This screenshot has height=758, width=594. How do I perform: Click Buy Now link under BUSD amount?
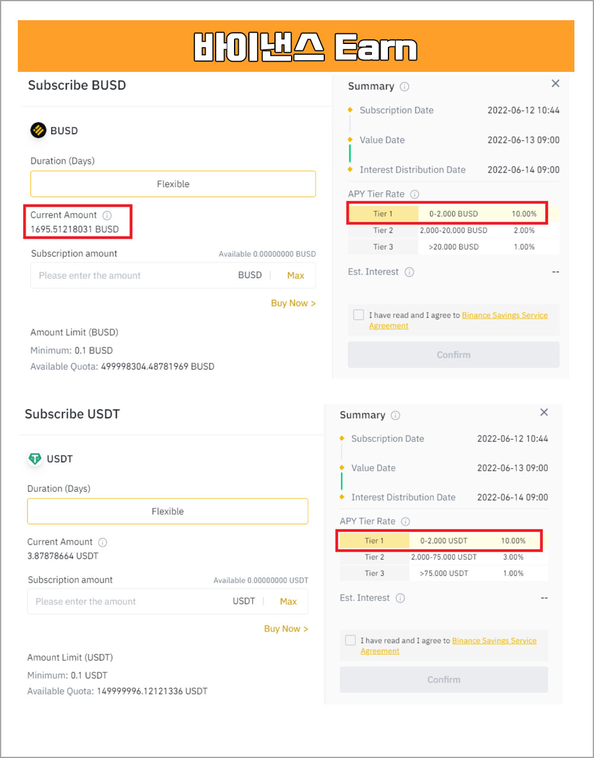coord(293,303)
